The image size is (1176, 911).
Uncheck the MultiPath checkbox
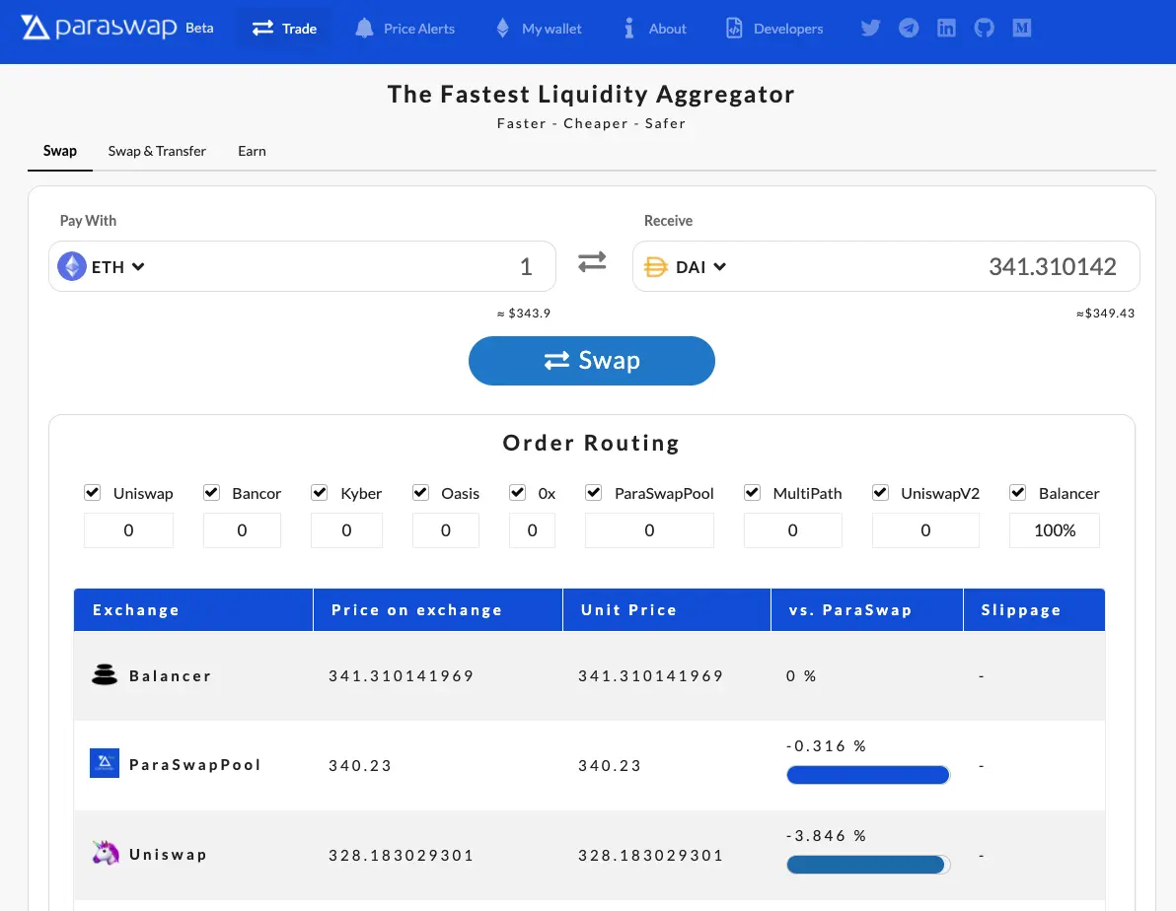tap(752, 493)
